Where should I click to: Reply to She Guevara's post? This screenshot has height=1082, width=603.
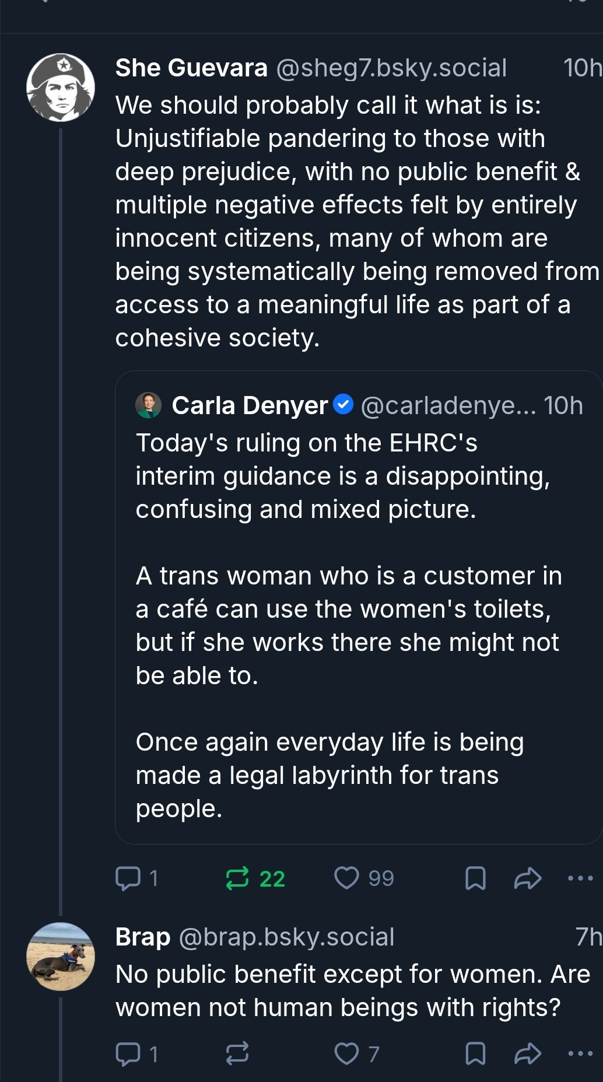click(128, 878)
